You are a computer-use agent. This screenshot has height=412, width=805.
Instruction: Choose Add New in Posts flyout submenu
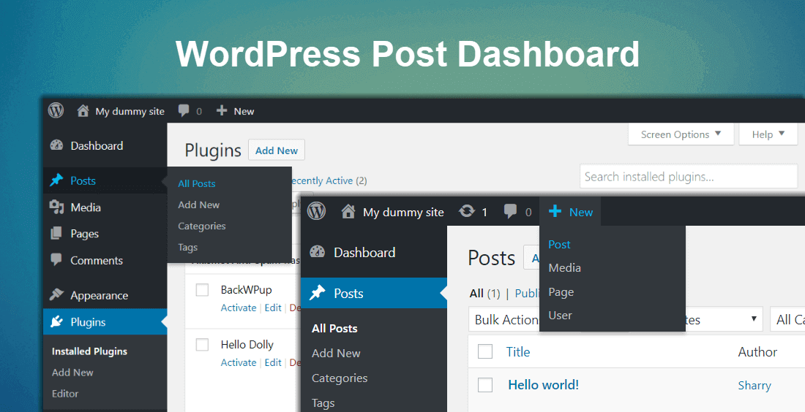click(x=198, y=205)
